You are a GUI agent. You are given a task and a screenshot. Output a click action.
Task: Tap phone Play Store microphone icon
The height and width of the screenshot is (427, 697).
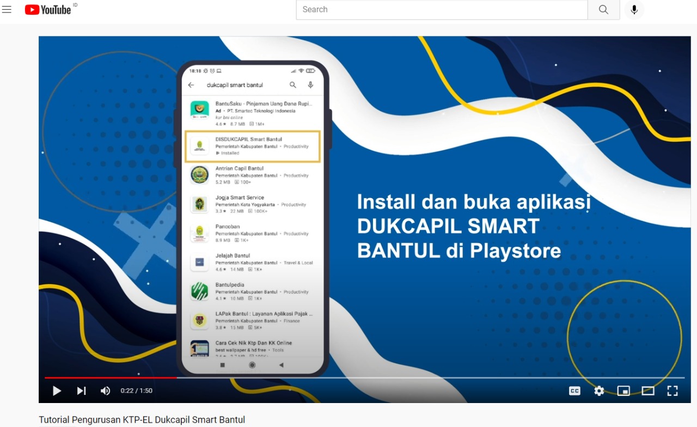pos(310,85)
